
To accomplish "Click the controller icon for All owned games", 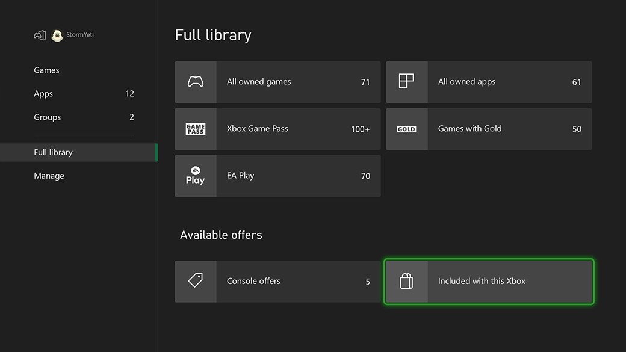I will pos(195,82).
